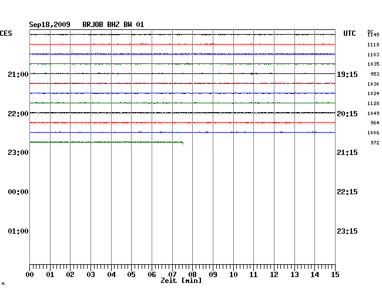Click the x-axis minute label 04
382x290 pixels.
coord(111,275)
